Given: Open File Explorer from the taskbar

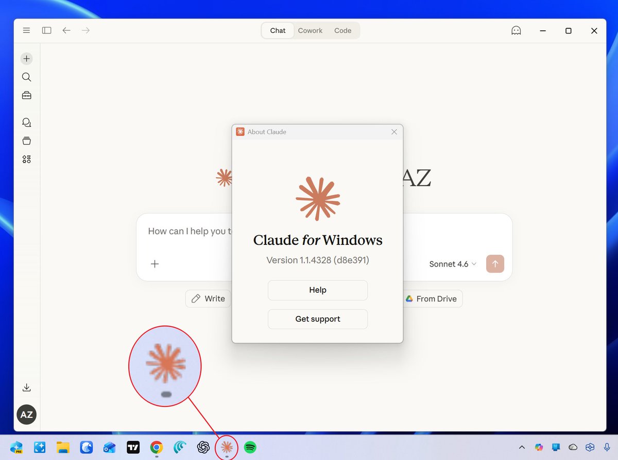Looking at the screenshot, I should (63, 447).
